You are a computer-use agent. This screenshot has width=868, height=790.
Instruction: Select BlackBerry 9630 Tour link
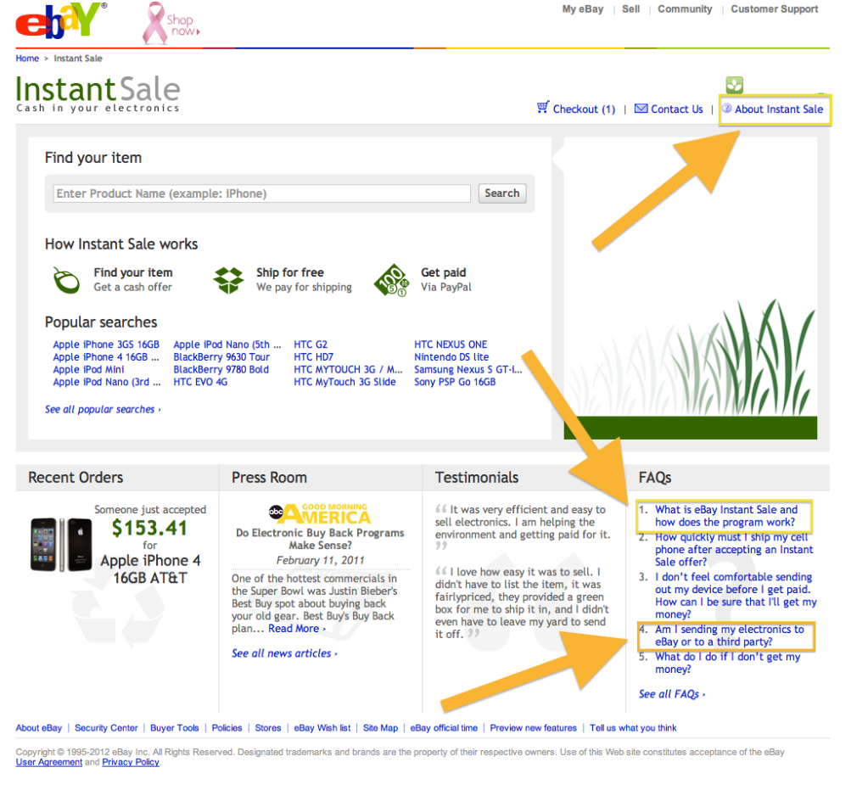tap(221, 357)
